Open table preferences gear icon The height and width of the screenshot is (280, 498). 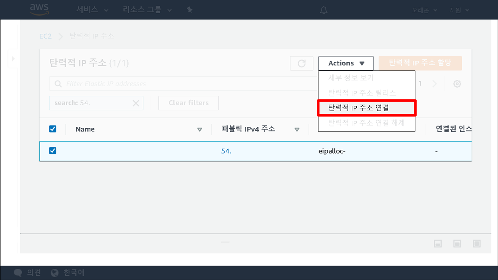[x=457, y=84]
